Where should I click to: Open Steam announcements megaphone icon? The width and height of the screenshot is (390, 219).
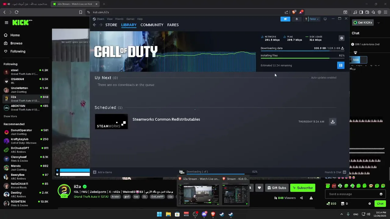[285, 19]
